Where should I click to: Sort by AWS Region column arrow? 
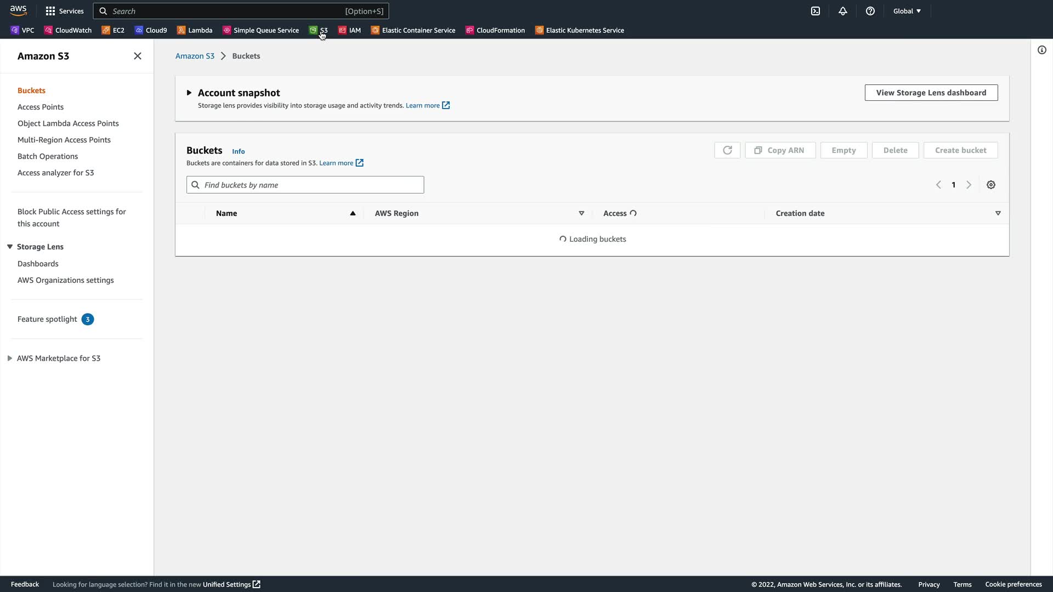point(581,213)
